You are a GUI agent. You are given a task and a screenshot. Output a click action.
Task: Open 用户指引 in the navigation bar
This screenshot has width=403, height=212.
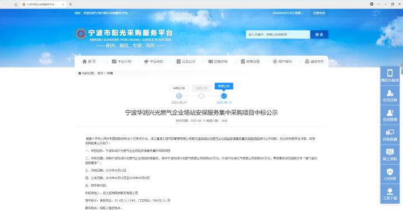coord(282,61)
